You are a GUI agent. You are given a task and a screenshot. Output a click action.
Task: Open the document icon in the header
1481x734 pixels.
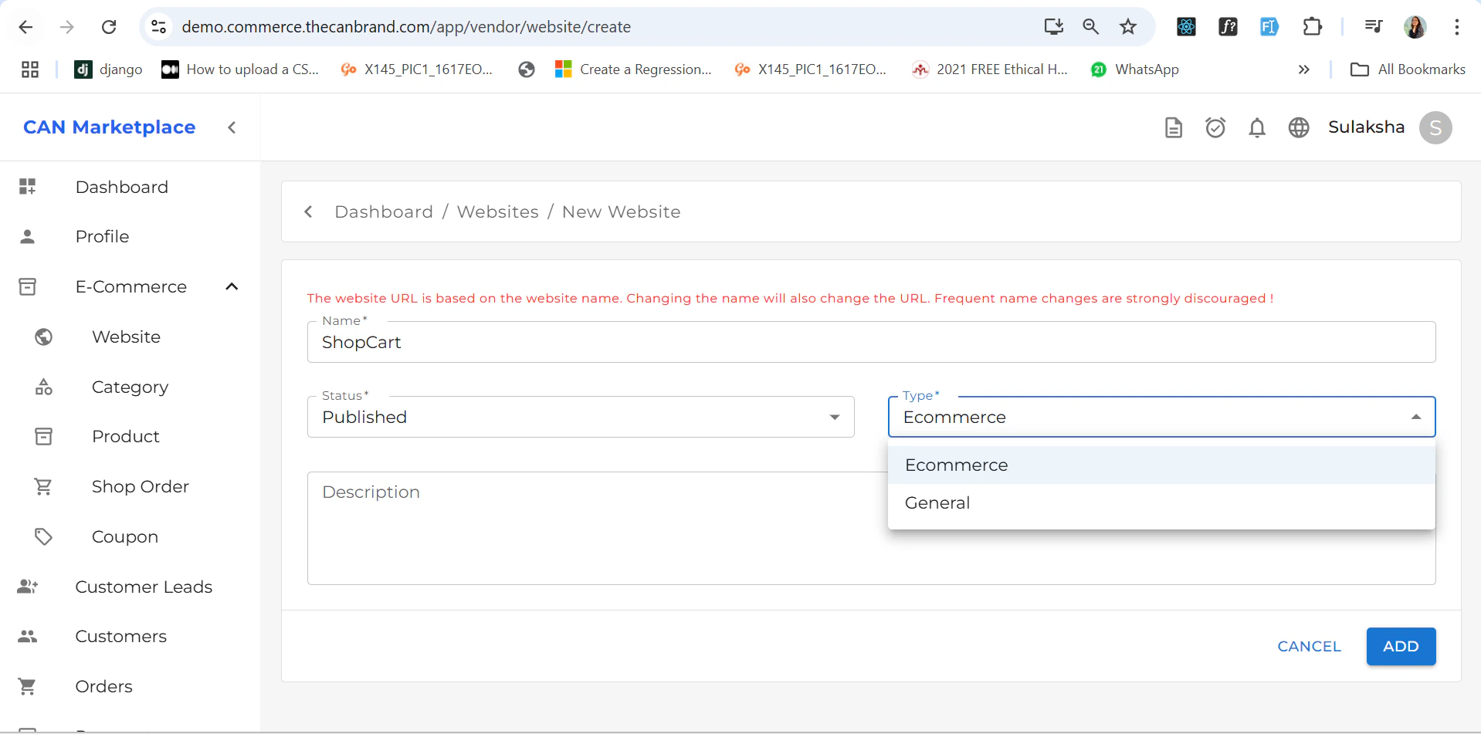click(1173, 127)
